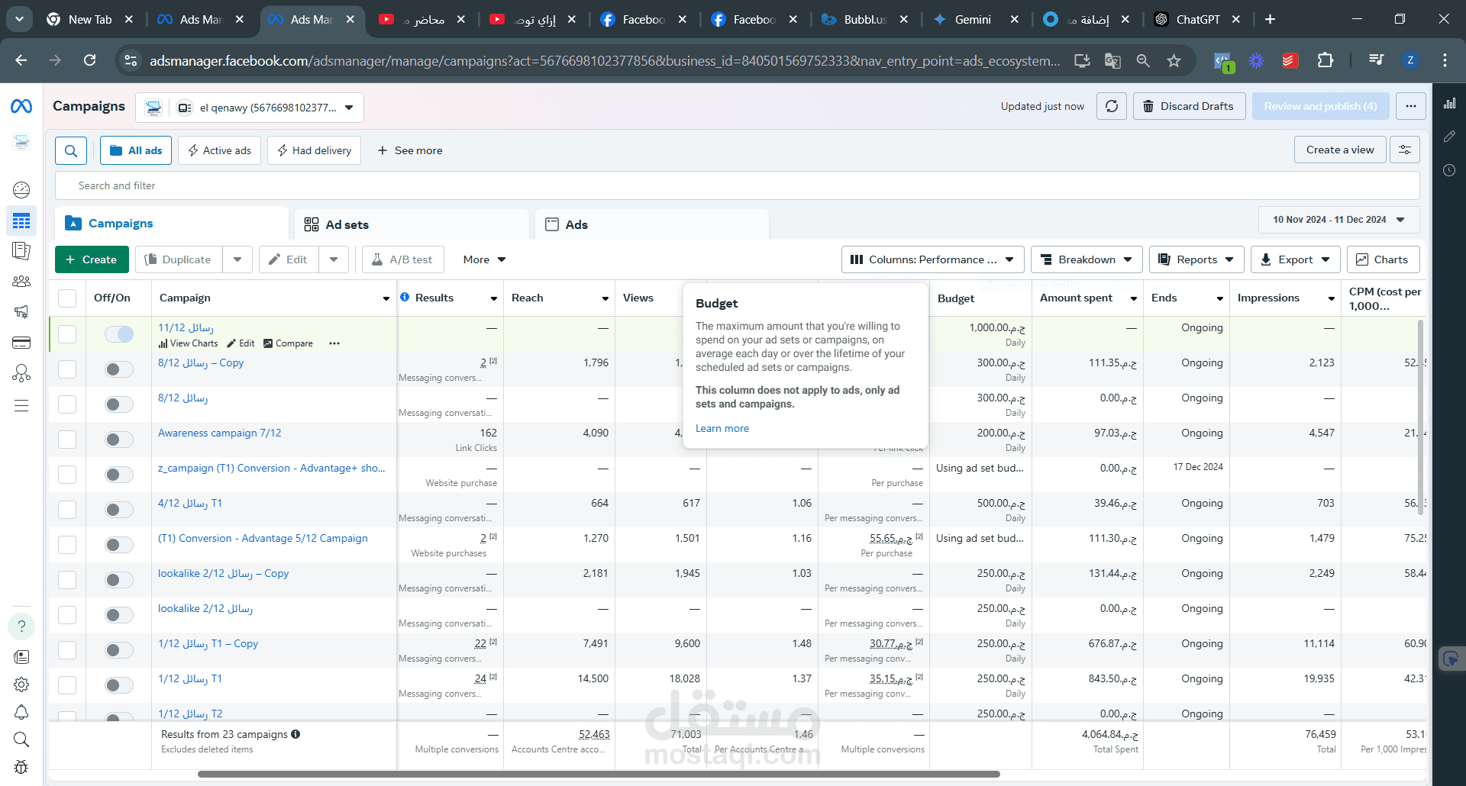Click the Refresh data icon button
The width and height of the screenshot is (1466, 786).
point(1112,106)
